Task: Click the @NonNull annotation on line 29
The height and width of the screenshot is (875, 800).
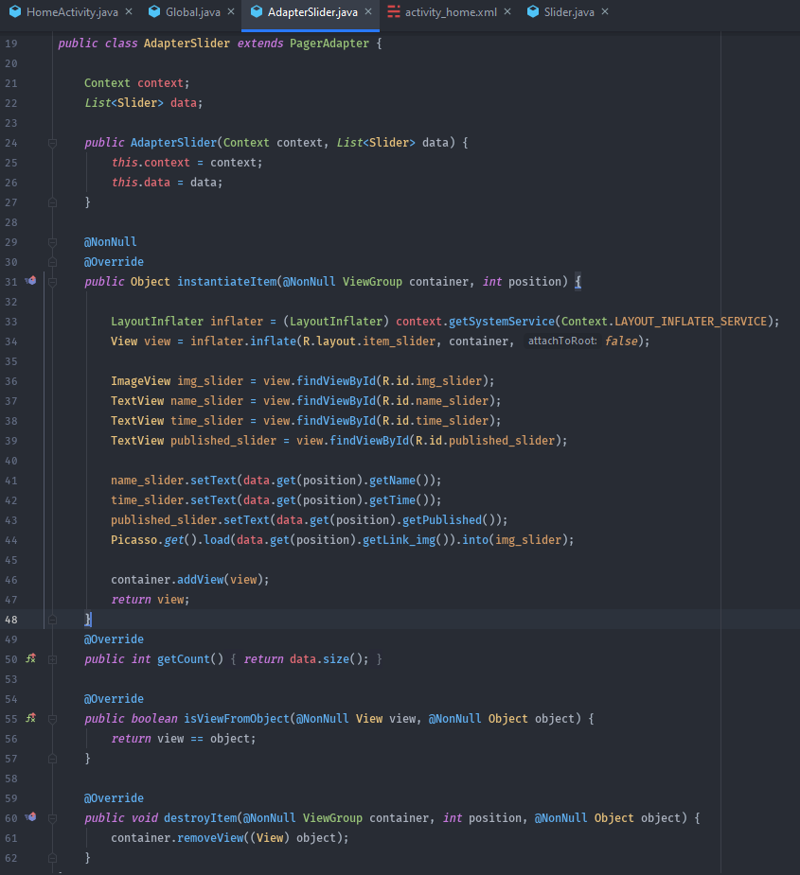Action: pyautogui.click(x=111, y=241)
